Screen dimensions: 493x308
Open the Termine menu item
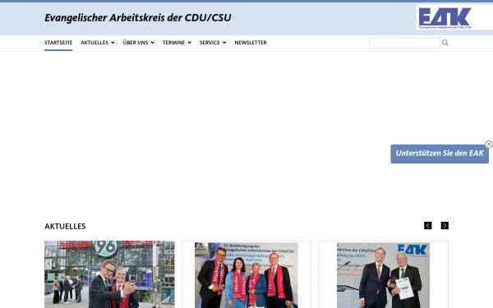click(173, 43)
